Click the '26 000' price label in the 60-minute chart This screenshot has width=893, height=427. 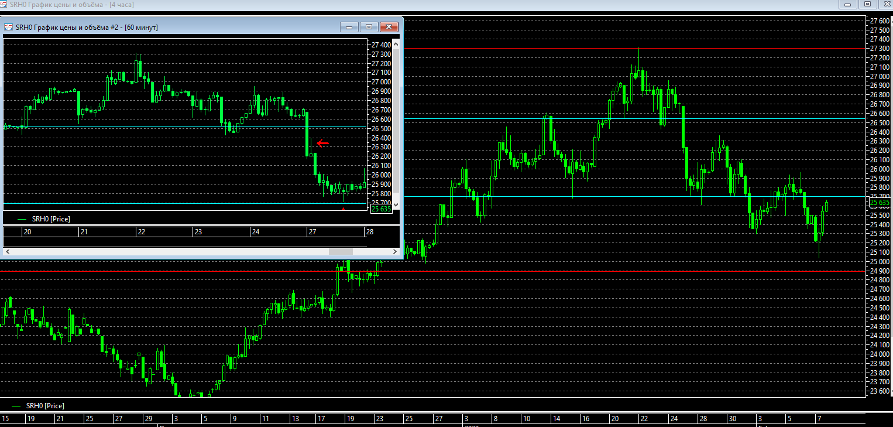(x=381, y=175)
